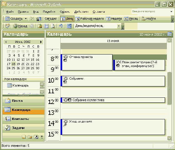Screen dimensions: 175x150
Task: Click the Введите вопрос help field
Action: click(x=150, y=11)
